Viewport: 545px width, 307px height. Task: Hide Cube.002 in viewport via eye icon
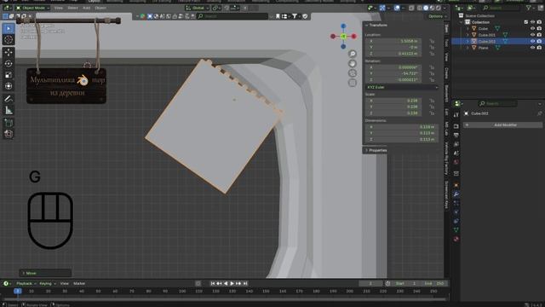coord(532,41)
